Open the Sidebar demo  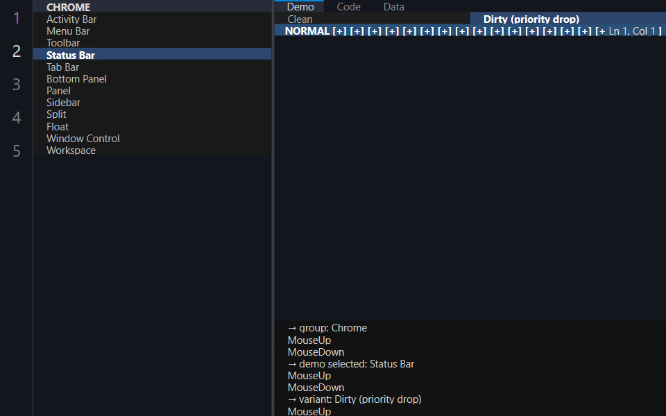coord(152,103)
